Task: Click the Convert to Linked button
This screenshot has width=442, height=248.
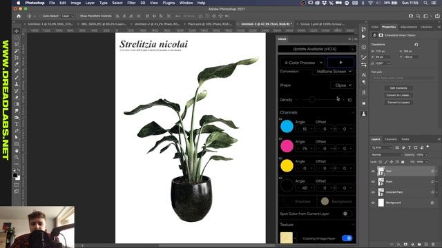Action: [x=398, y=95]
